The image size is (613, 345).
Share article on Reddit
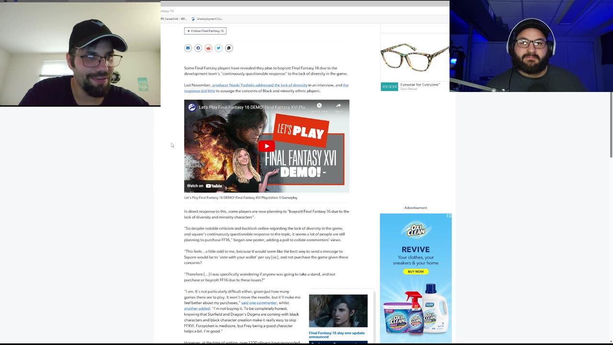tap(208, 48)
